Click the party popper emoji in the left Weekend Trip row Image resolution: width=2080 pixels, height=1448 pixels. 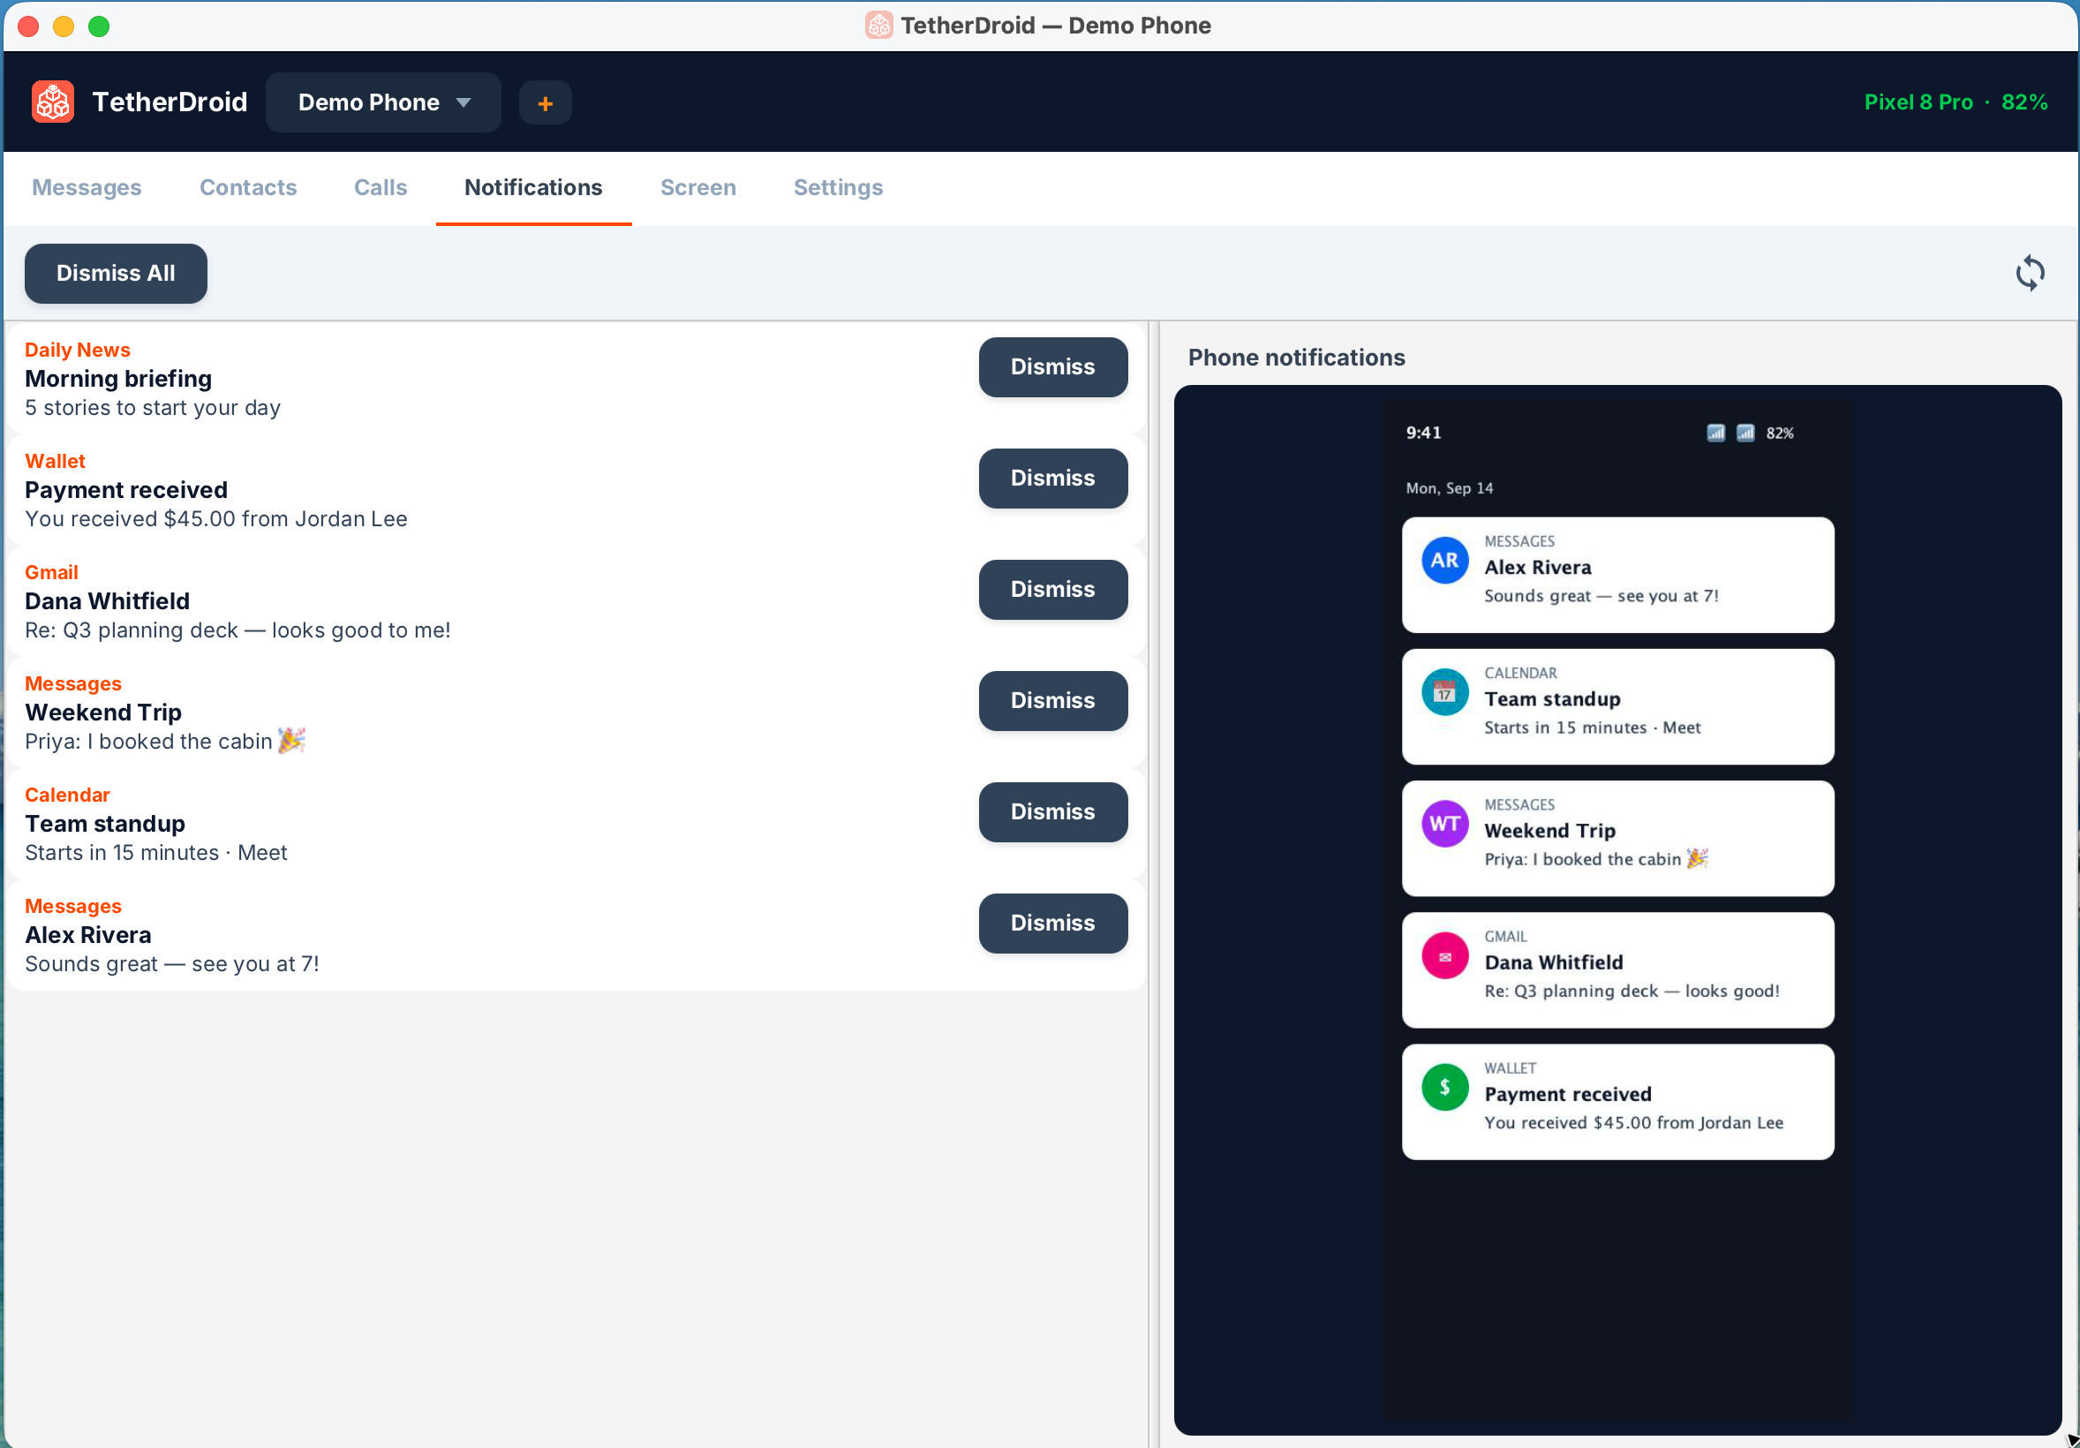coord(290,740)
